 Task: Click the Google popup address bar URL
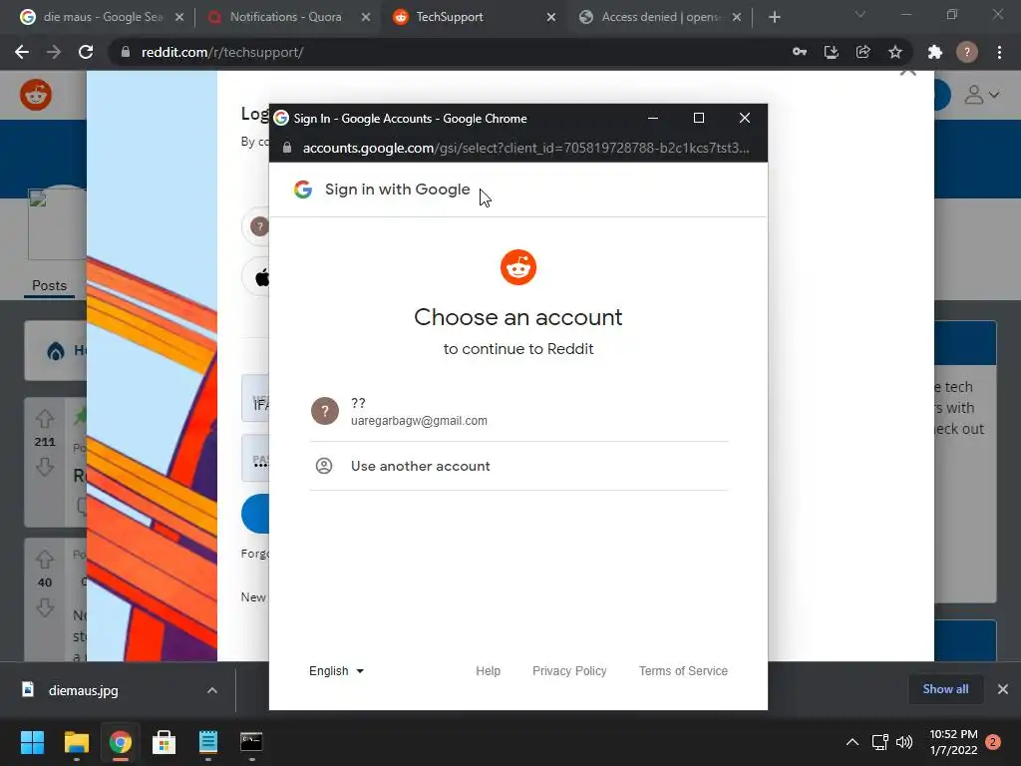pos(525,148)
